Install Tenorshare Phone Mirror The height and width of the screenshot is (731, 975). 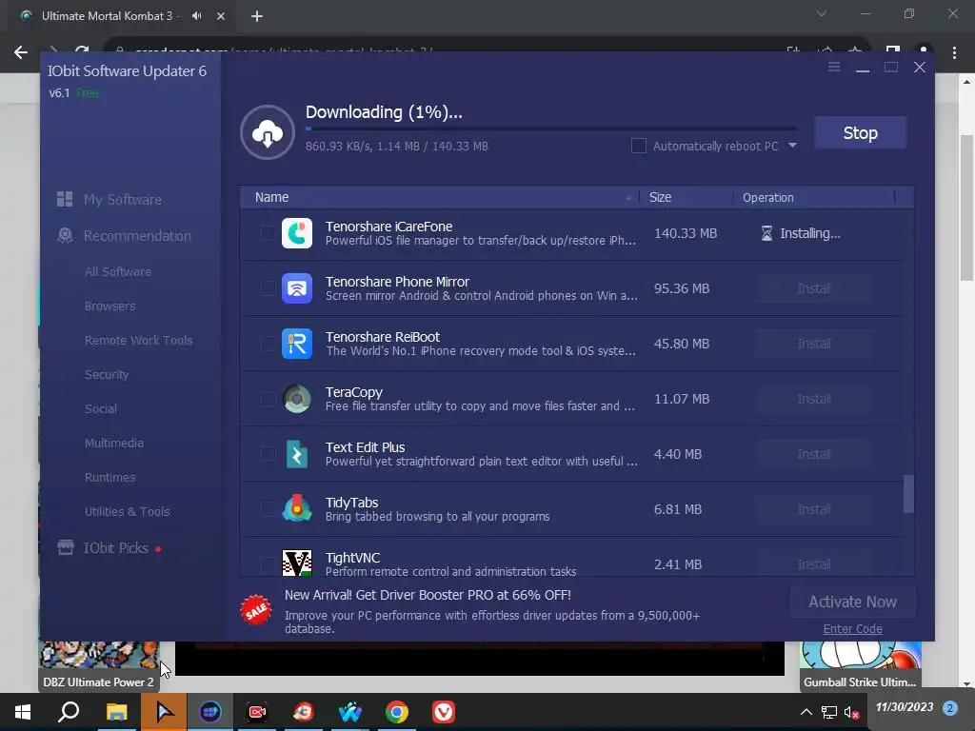pyautogui.click(x=813, y=288)
